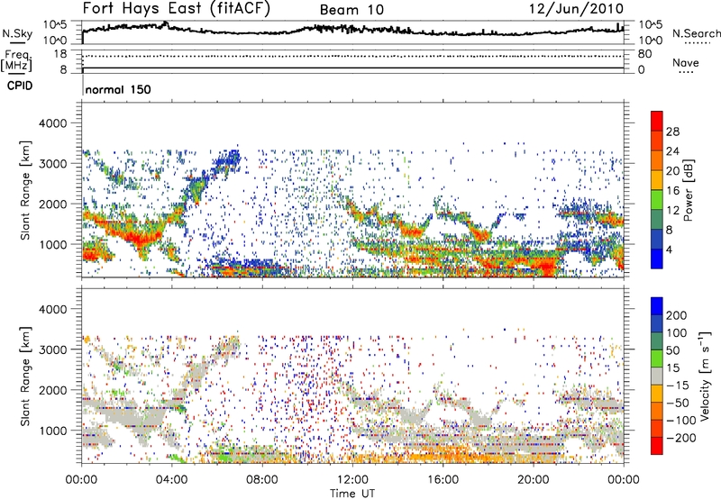Select the '-200' velocity color bar label

coord(681,438)
